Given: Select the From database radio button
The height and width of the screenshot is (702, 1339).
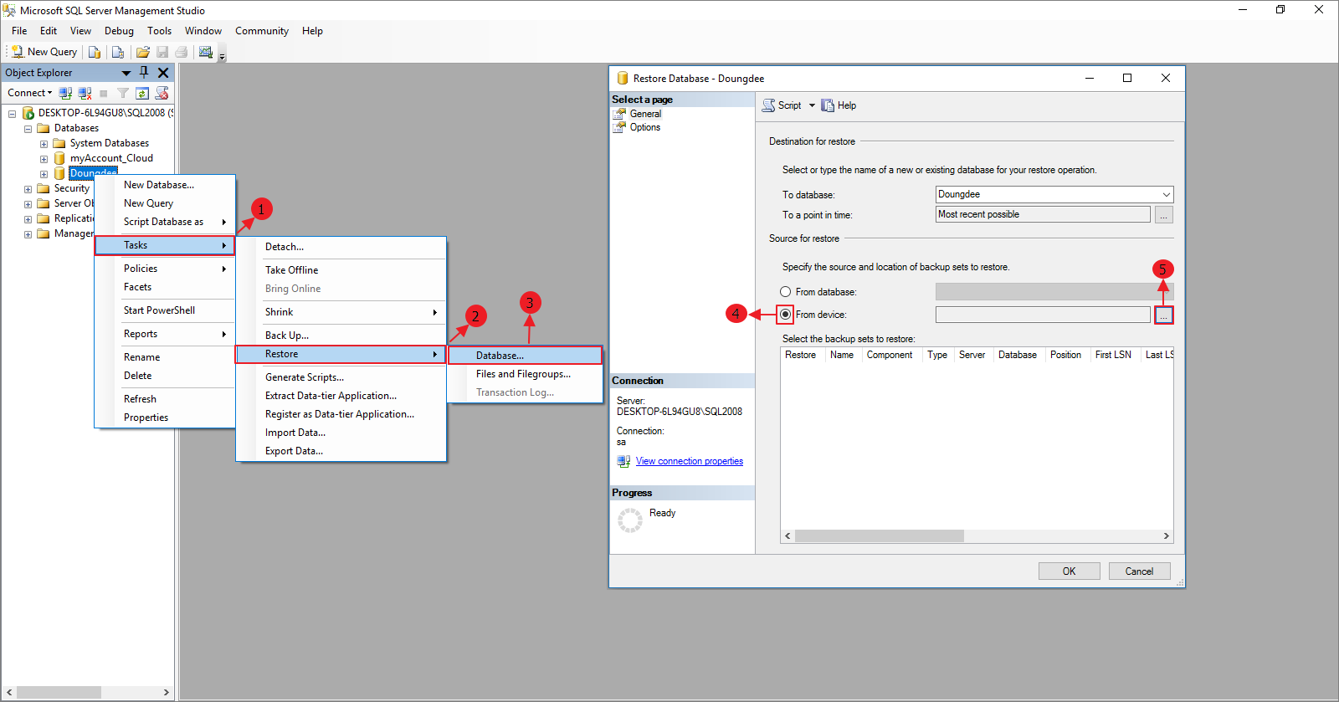Looking at the screenshot, I should (785, 292).
